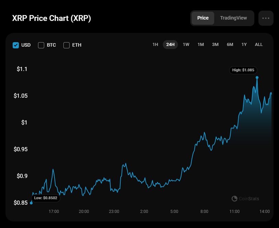Click the CoinStats logo watermark
Screen dimensions: 279x228
[x=245, y=199]
